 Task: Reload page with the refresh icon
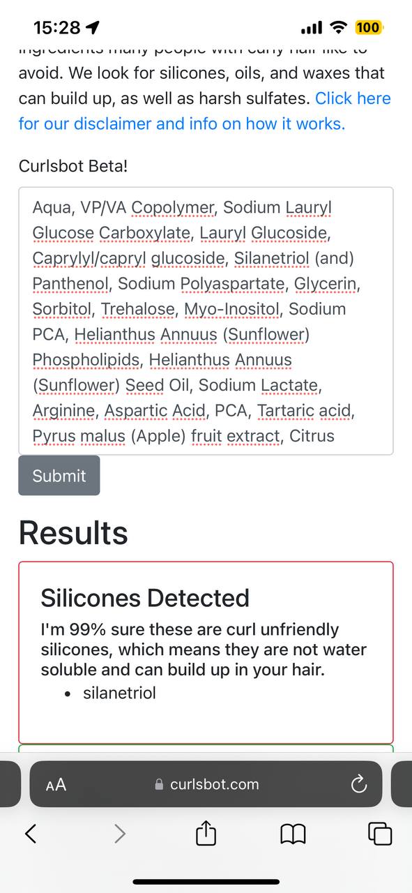(358, 785)
